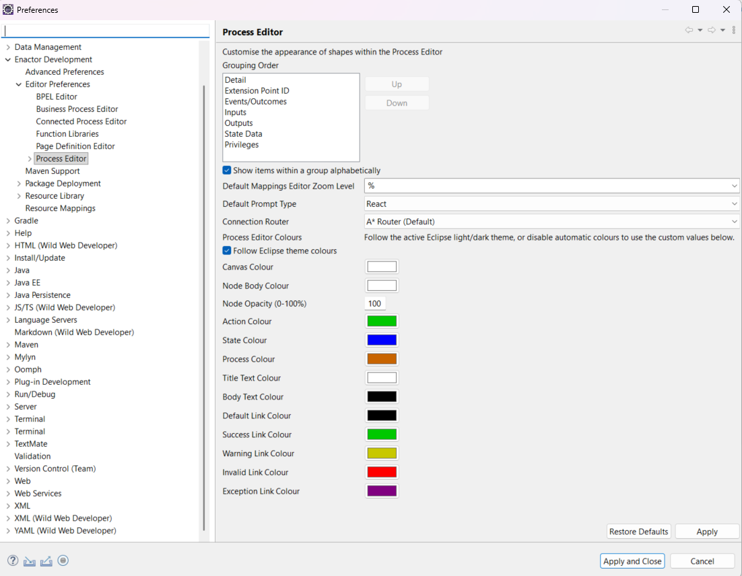Select Advanced Preferences in the tree
Screen dimensions: 742x576
click(x=65, y=72)
